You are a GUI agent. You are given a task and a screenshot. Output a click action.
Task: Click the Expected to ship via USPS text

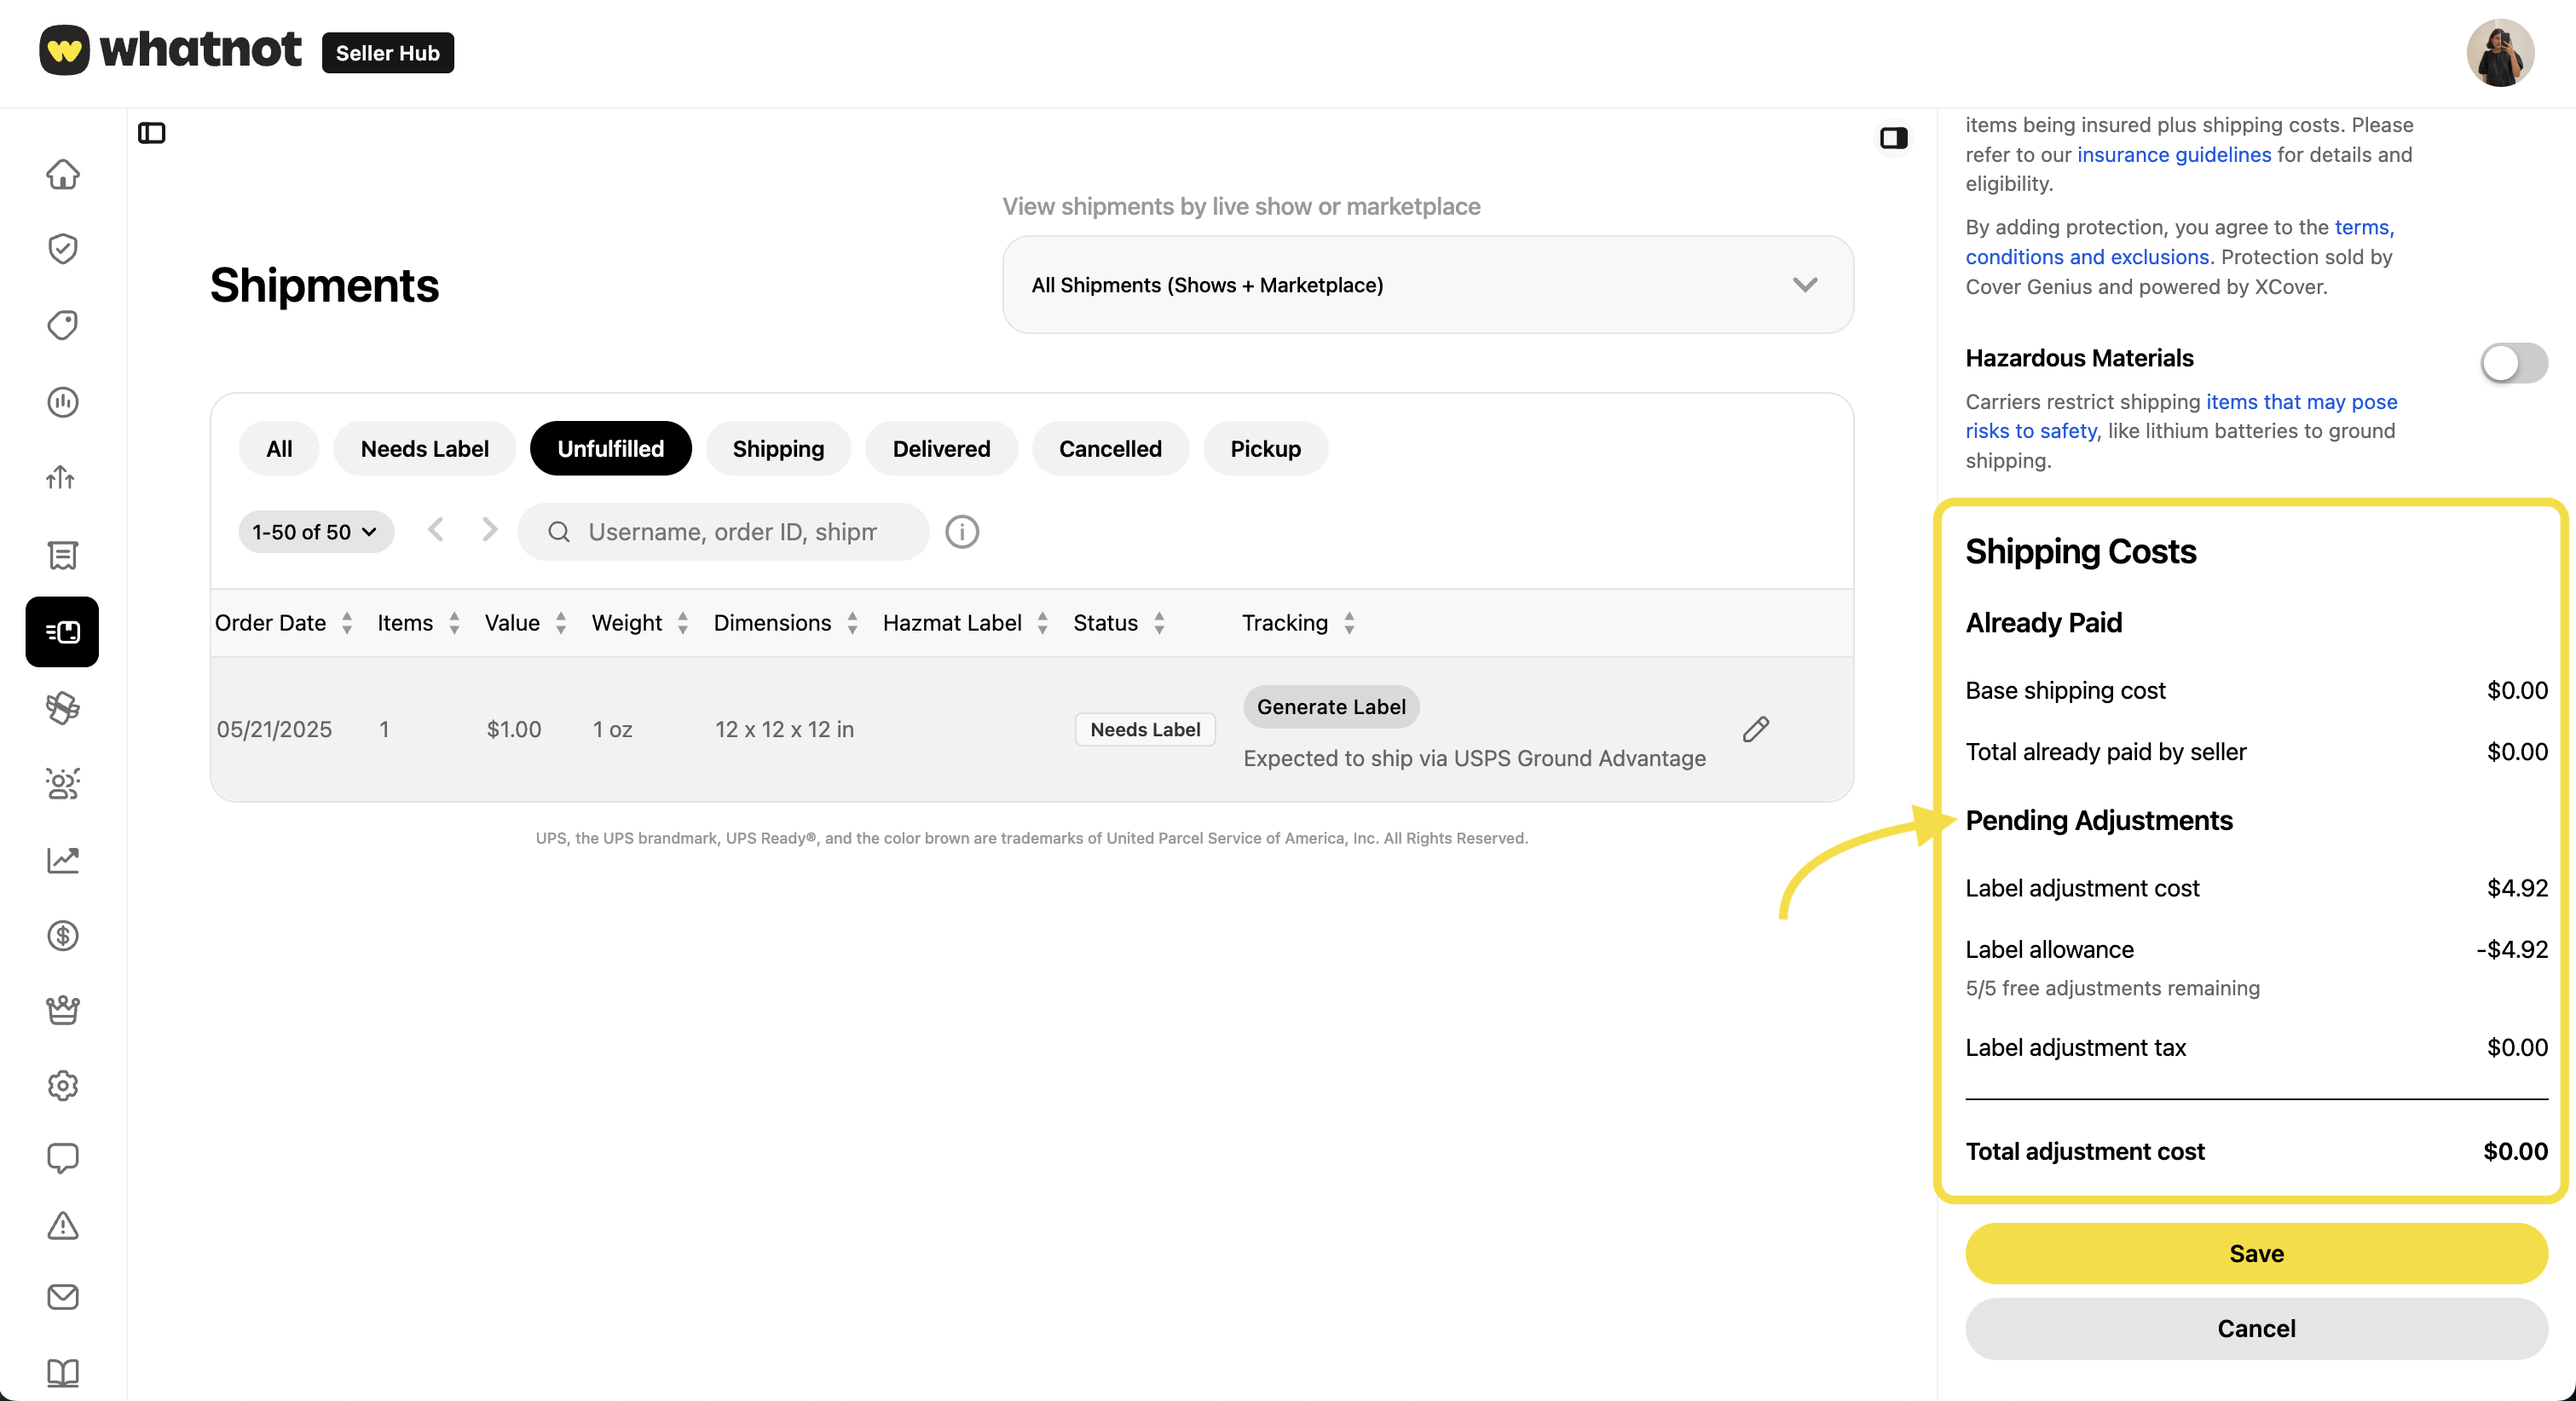1474,758
